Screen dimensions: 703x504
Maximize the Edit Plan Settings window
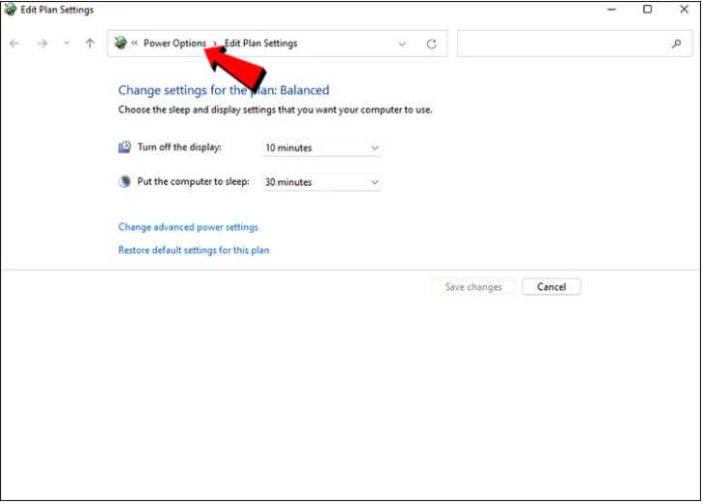tap(648, 10)
